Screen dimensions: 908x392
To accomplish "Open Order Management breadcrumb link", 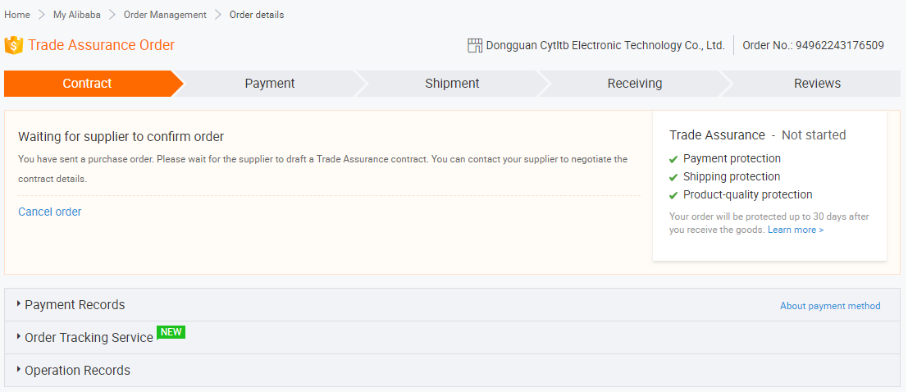I will tap(165, 15).
